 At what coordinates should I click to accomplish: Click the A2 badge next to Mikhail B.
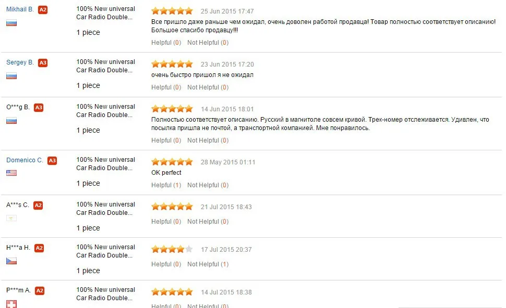coord(43,10)
